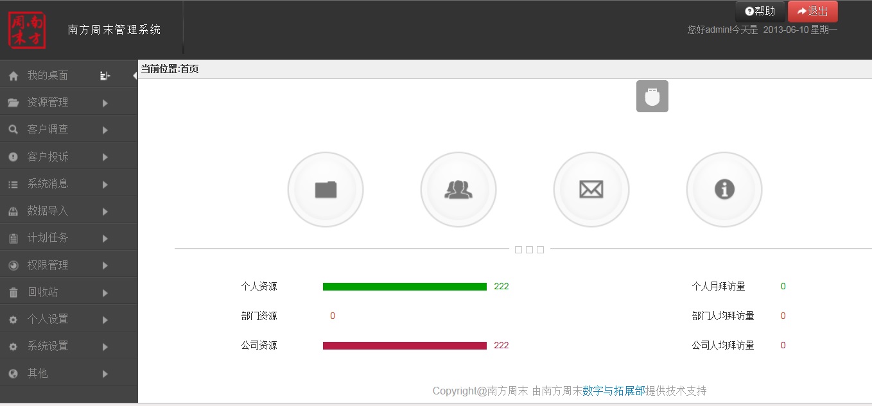Expand the 系统设置 submenu arrow
Screen dimensions: 872x406
[x=105, y=346]
